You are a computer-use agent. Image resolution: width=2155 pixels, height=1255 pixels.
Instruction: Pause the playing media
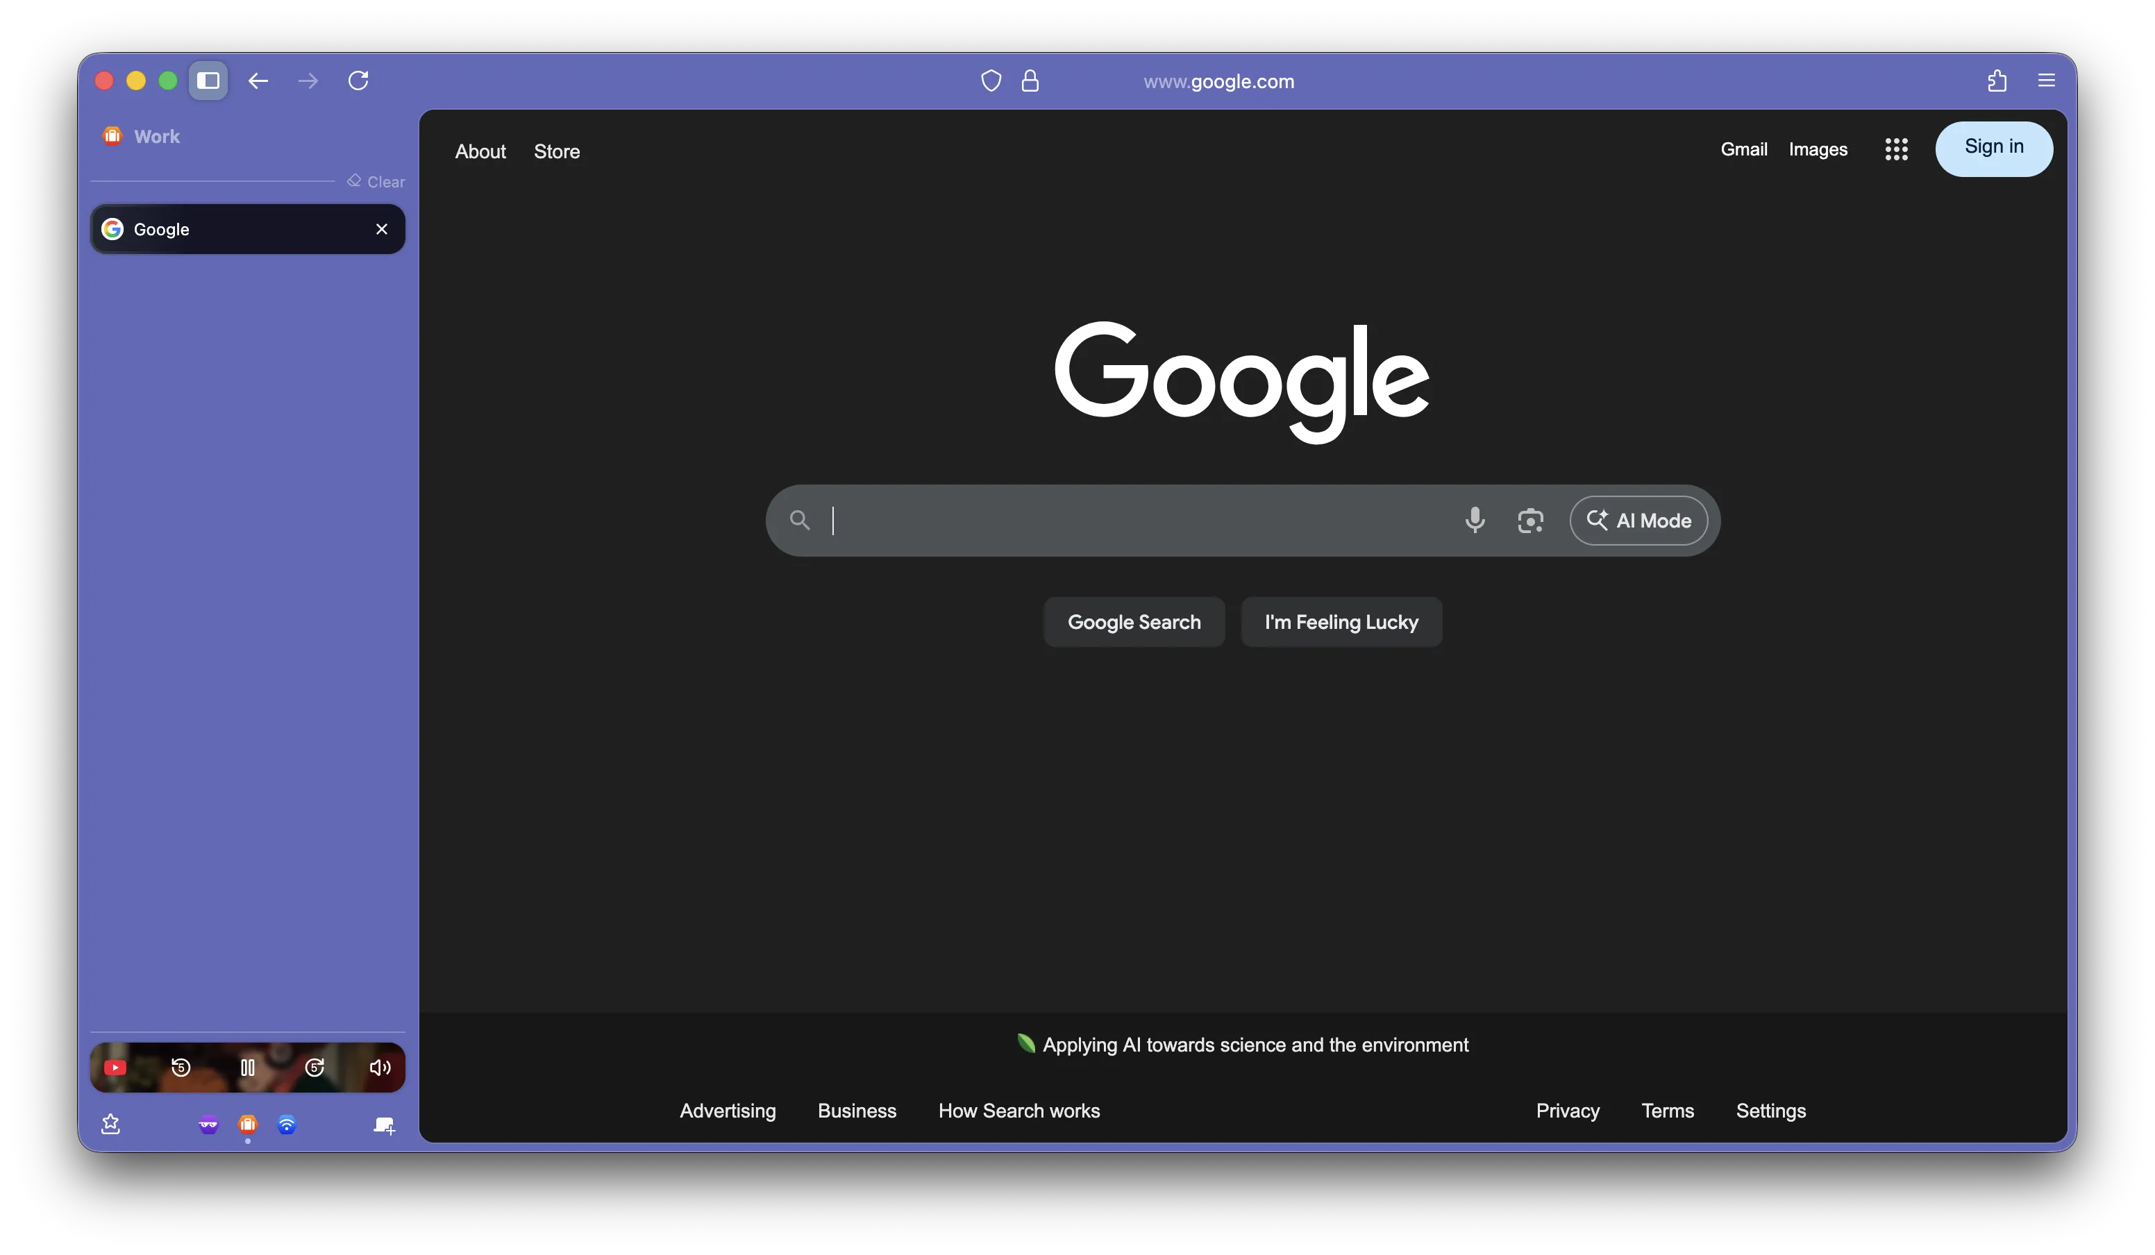(247, 1067)
